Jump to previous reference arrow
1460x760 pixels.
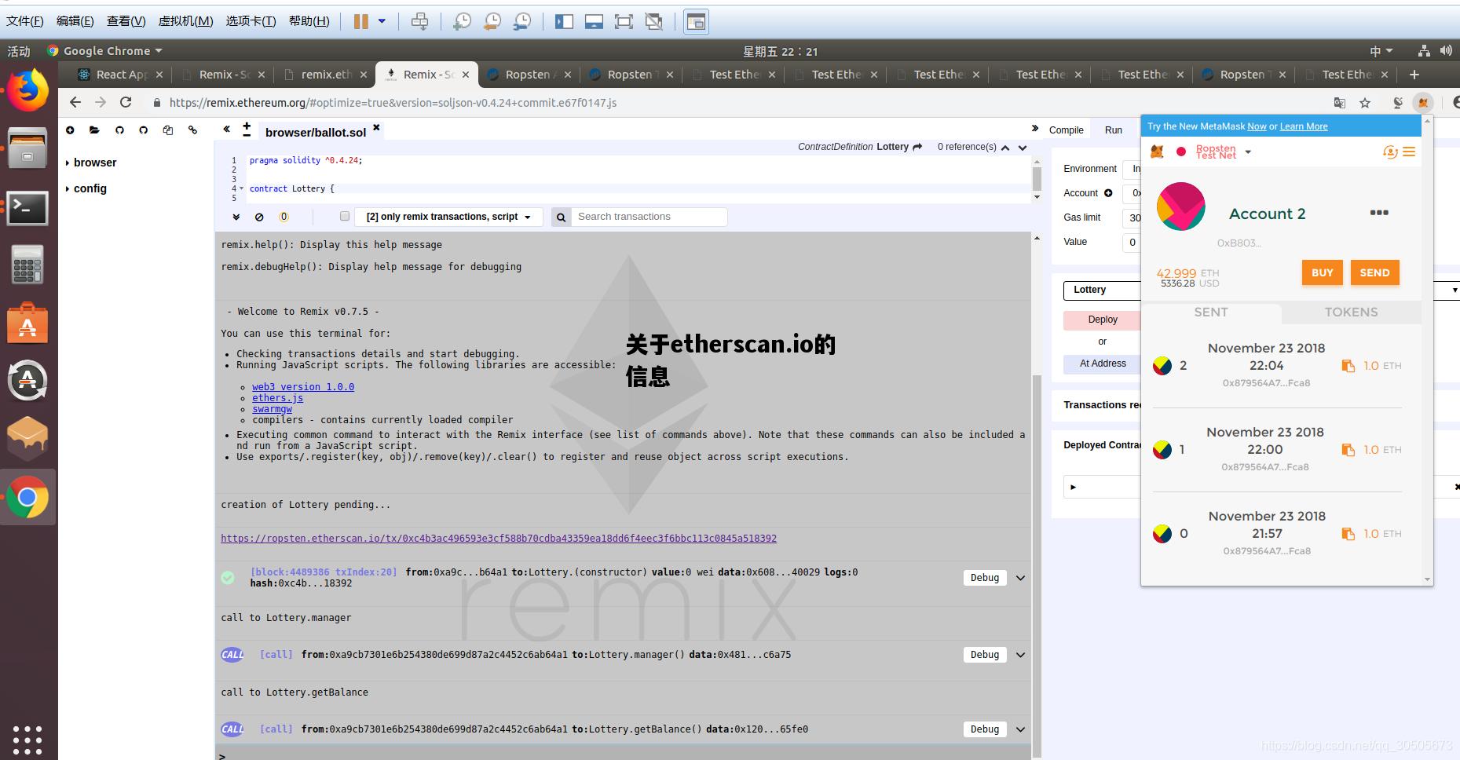click(x=1005, y=148)
